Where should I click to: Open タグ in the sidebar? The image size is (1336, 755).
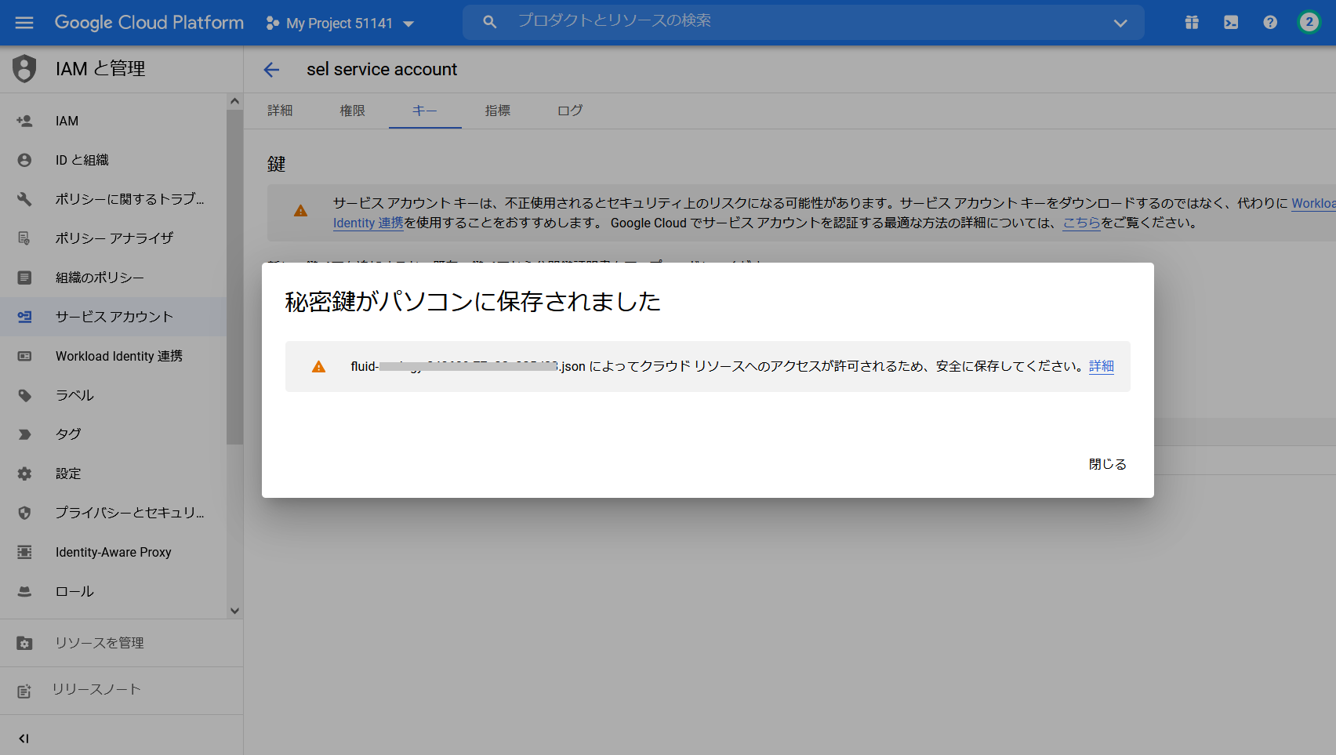(114, 434)
